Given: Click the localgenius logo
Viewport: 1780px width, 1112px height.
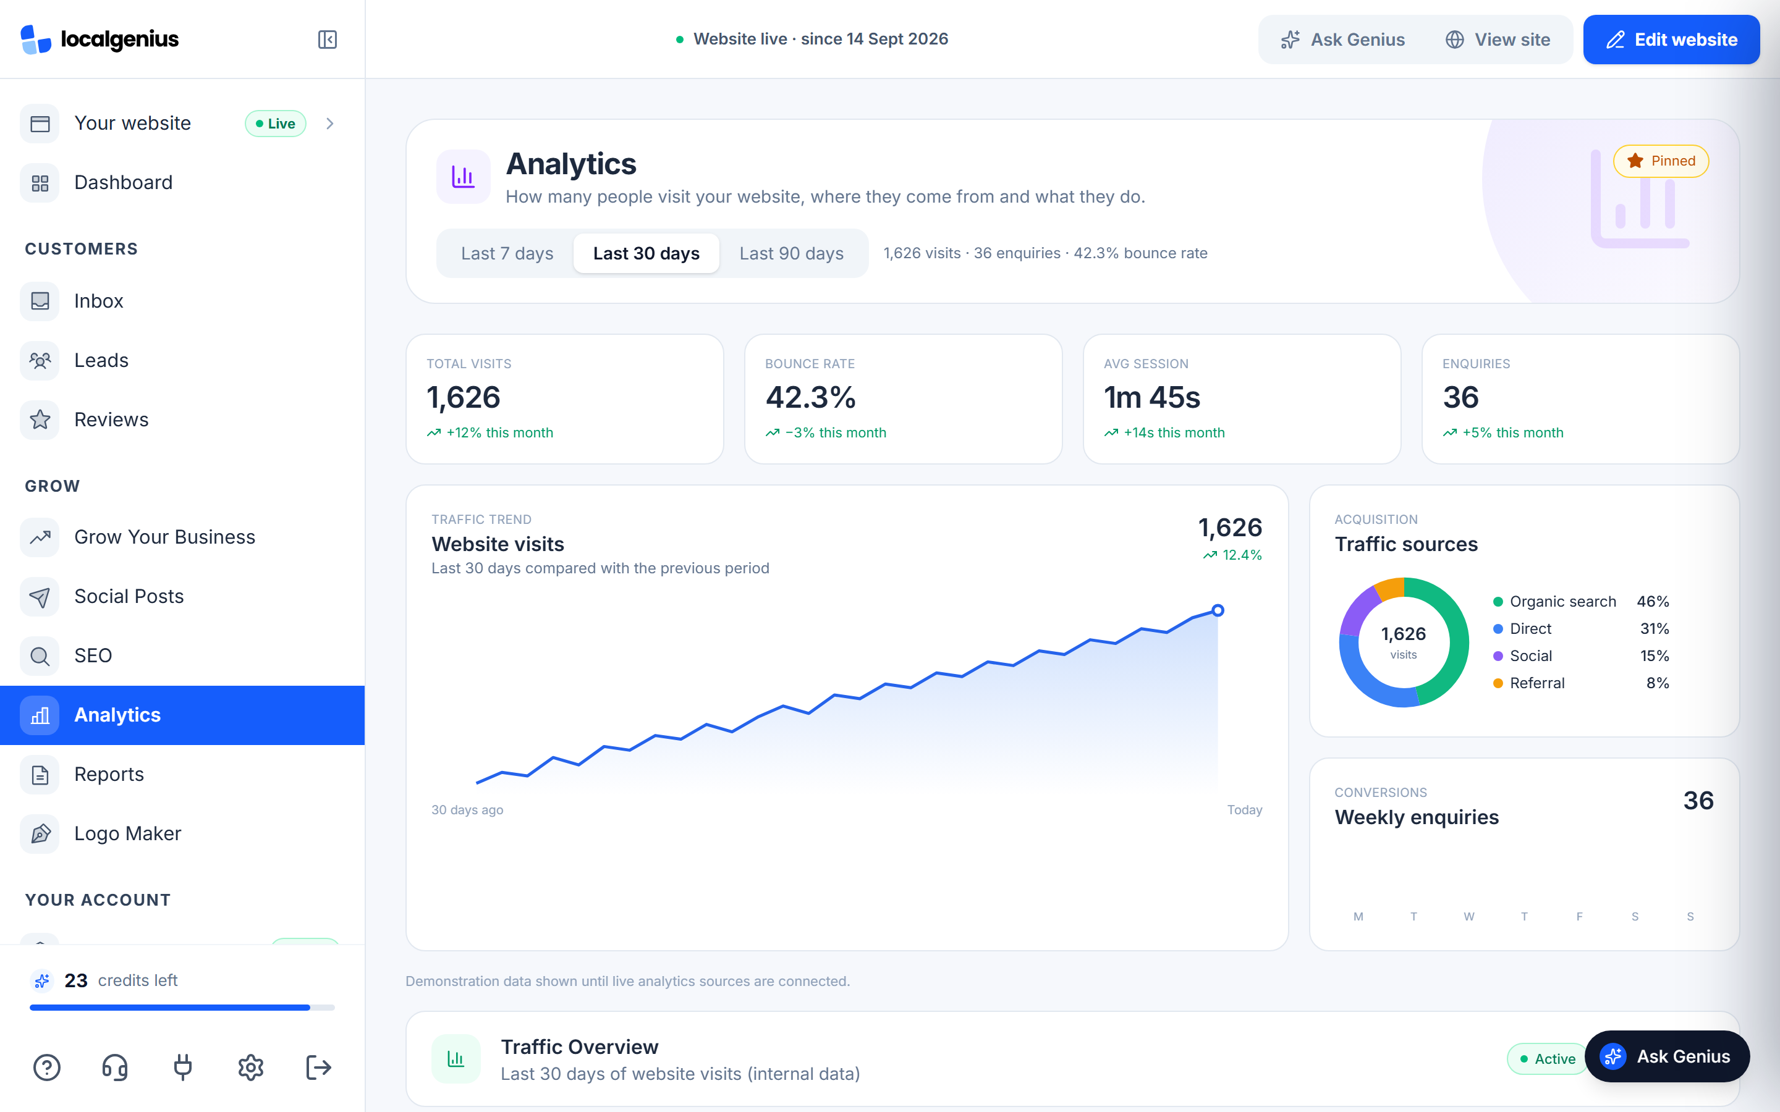Looking at the screenshot, I should coord(100,40).
